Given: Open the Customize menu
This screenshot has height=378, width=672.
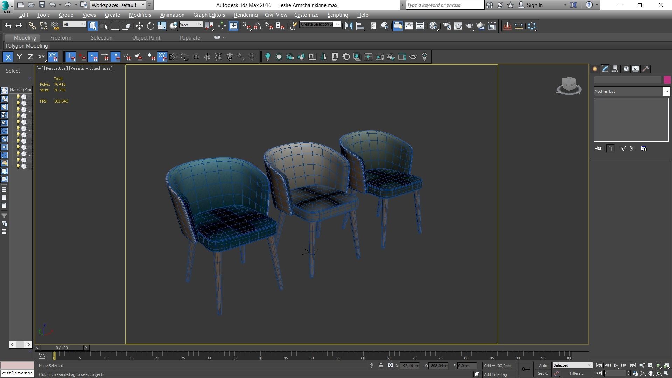Looking at the screenshot, I should pyautogui.click(x=306, y=15).
